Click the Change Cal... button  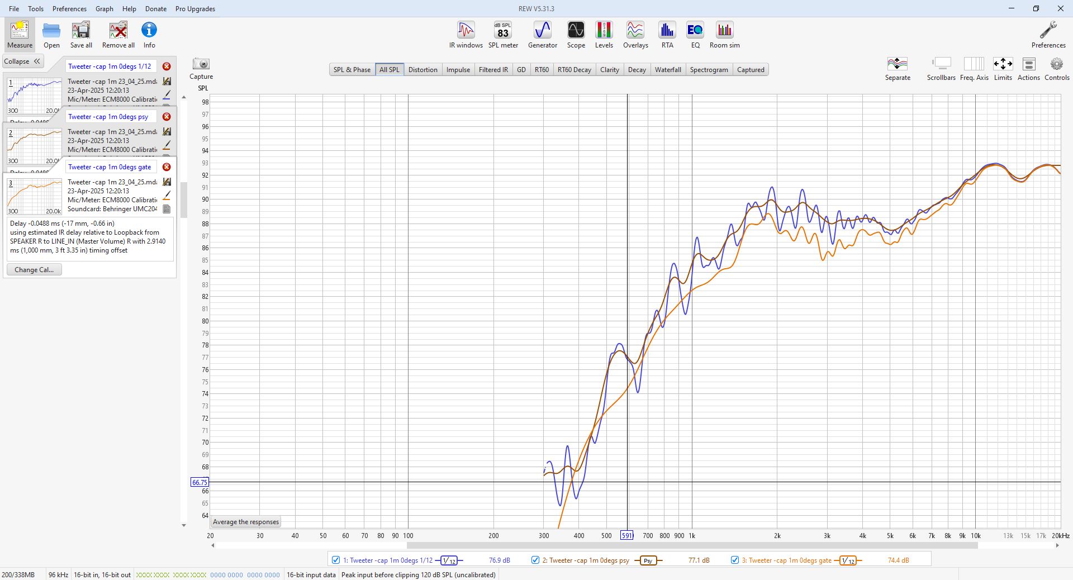tap(34, 269)
